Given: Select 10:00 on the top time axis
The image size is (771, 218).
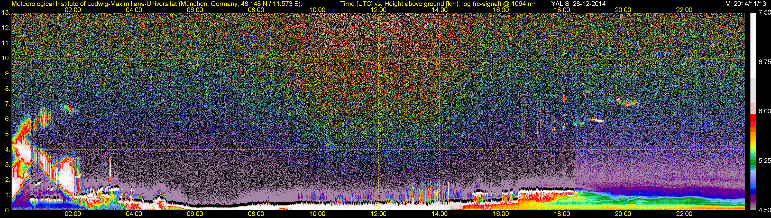Looking at the screenshot, I should point(317,10).
